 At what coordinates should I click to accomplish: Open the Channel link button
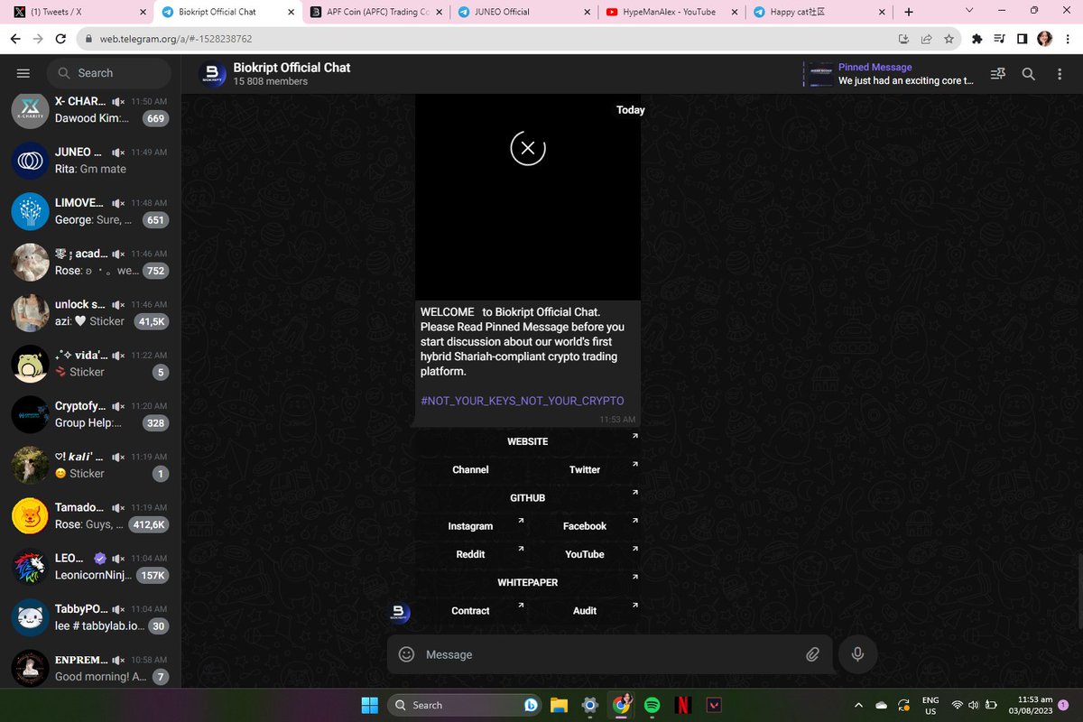pyautogui.click(x=470, y=469)
